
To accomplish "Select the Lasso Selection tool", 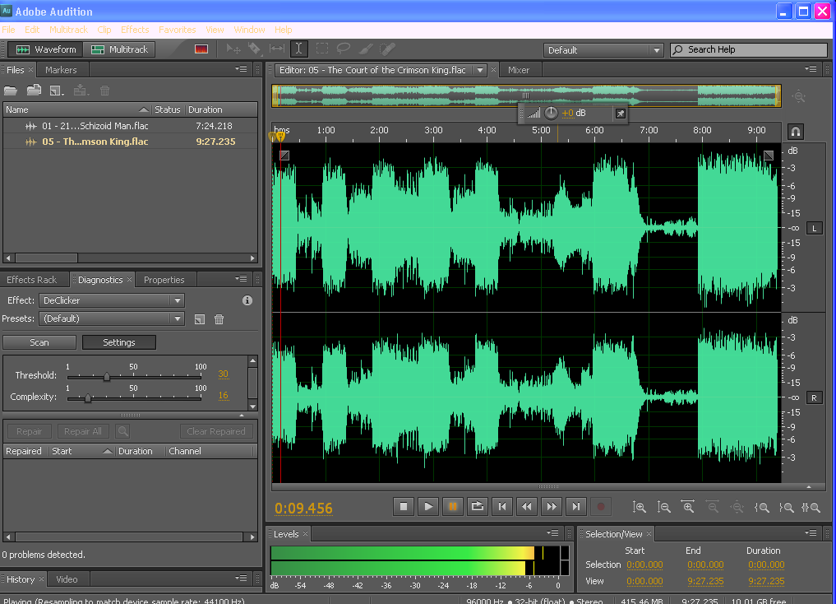I will 344,49.
